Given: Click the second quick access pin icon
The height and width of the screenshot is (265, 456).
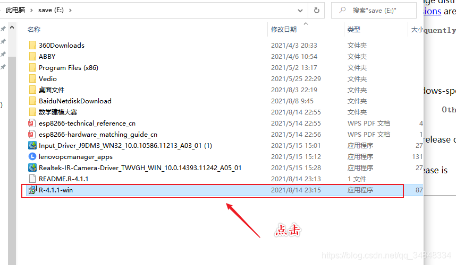Looking at the screenshot, I should click(3, 41).
